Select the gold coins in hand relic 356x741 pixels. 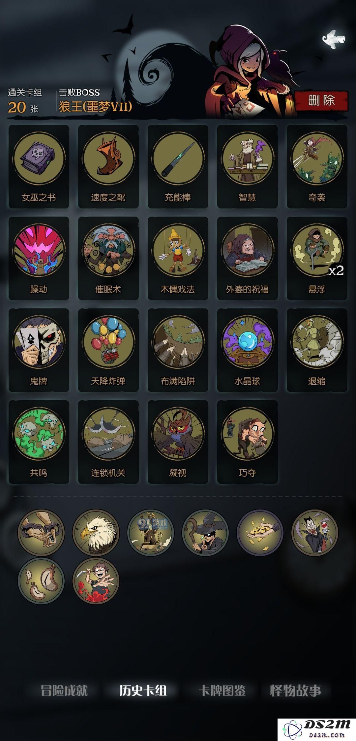(260, 532)
